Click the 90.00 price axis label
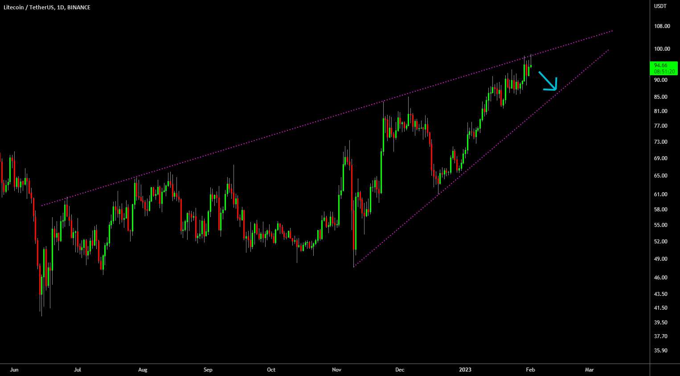Image resolution: width=680 pixels, height=376 pixels. [x=660, y=80]
